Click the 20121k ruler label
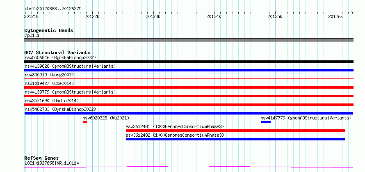This screenshot has height=172, width=365. point(31,17)
